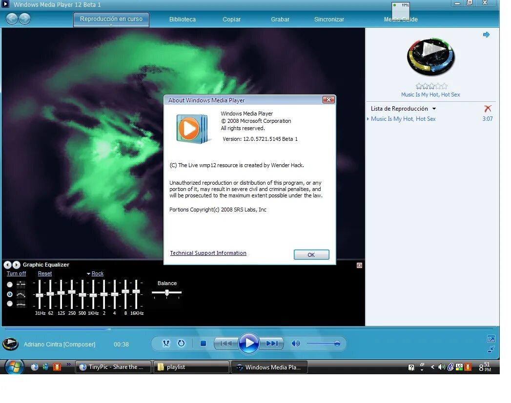
Task: Select the tight group slider option
Action: coord(10,304)
